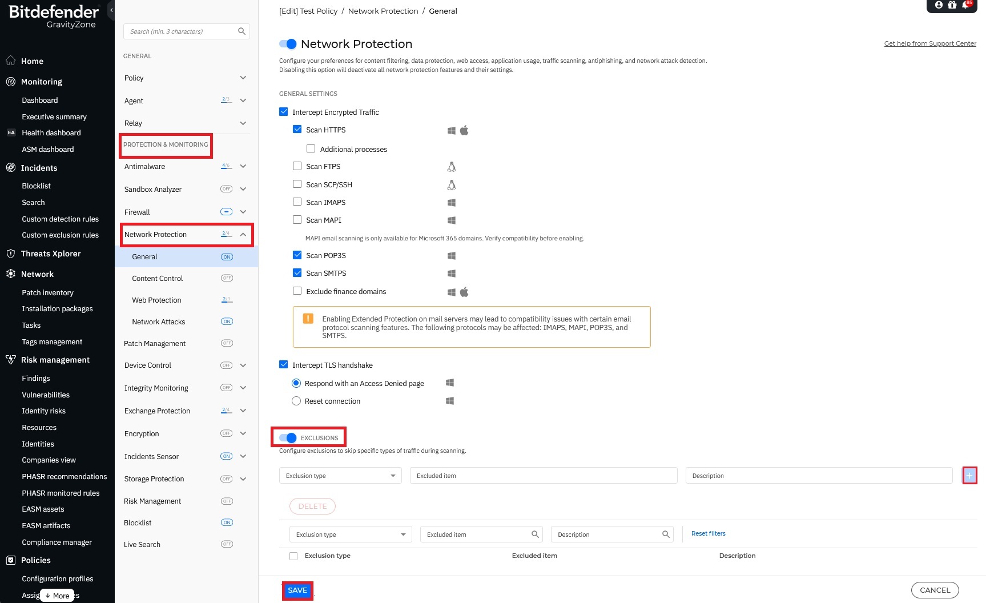
Task: Expand the Agent section chevron
Action: click(x=243, y=100)
